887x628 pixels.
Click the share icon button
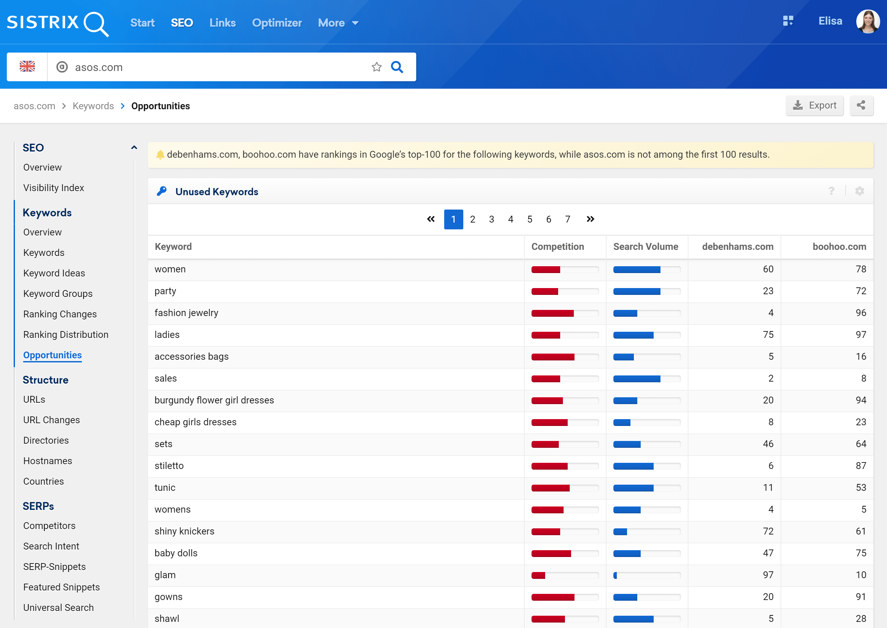(x=861, y=105)
